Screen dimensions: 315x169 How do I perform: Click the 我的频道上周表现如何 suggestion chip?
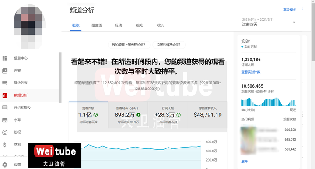click(129, 45)
